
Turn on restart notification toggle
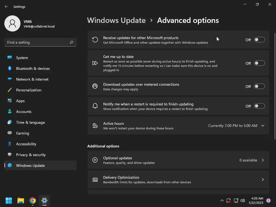point(260,106)
